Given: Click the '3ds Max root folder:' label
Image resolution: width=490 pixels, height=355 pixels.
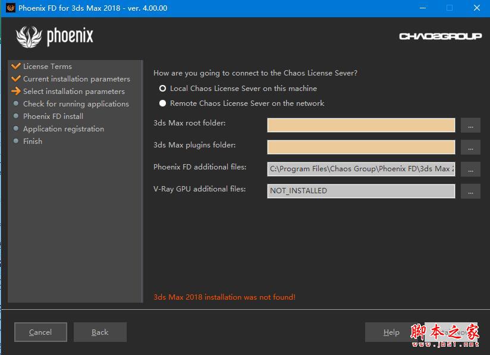Looking at the screenshot, I should click(x=189, y=123).
